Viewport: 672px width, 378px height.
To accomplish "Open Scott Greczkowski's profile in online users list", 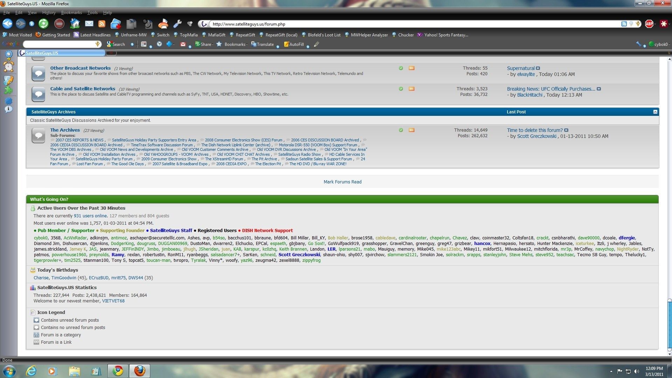I will click(x=299, y=254).
